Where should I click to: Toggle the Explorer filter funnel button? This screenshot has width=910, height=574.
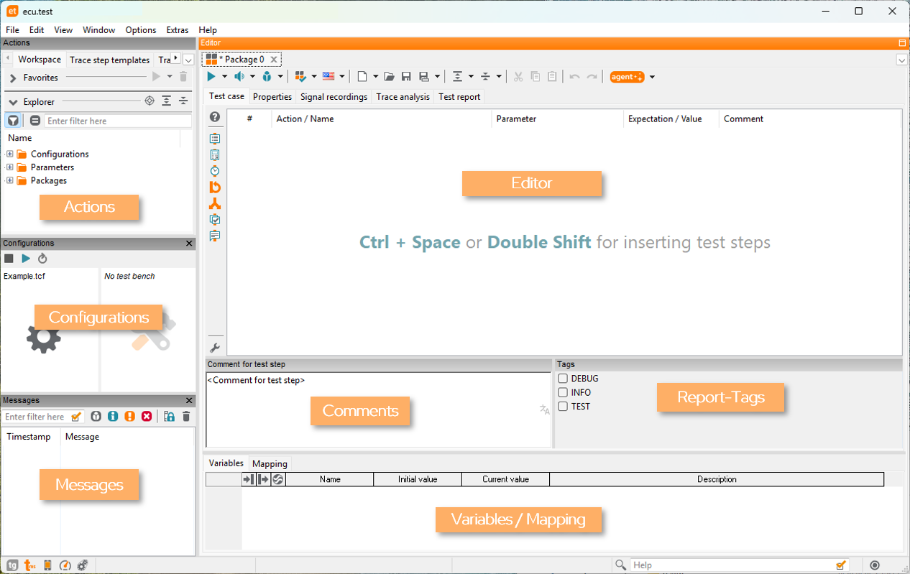(x=13, y=121)
